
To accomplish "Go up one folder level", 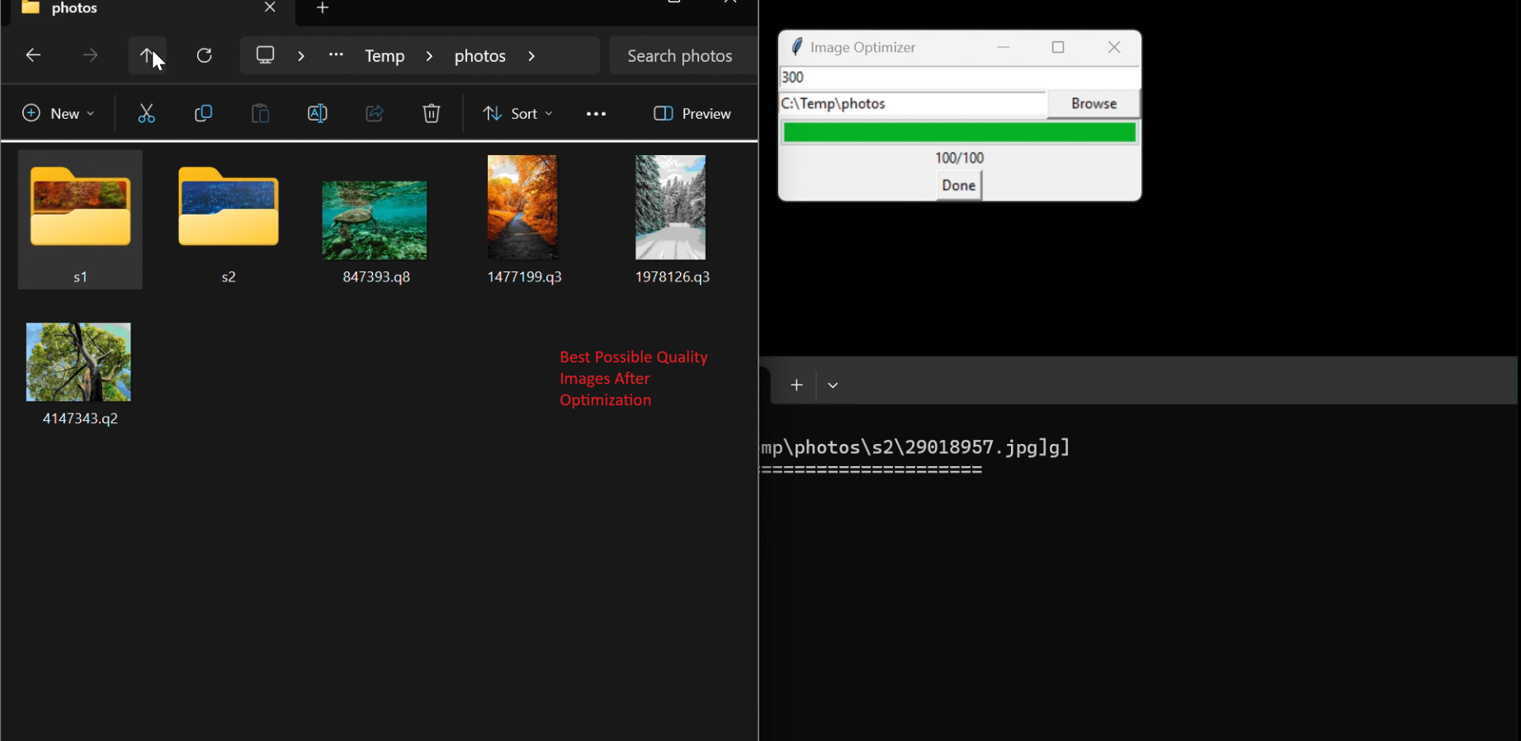I will [x=147, y=55].
